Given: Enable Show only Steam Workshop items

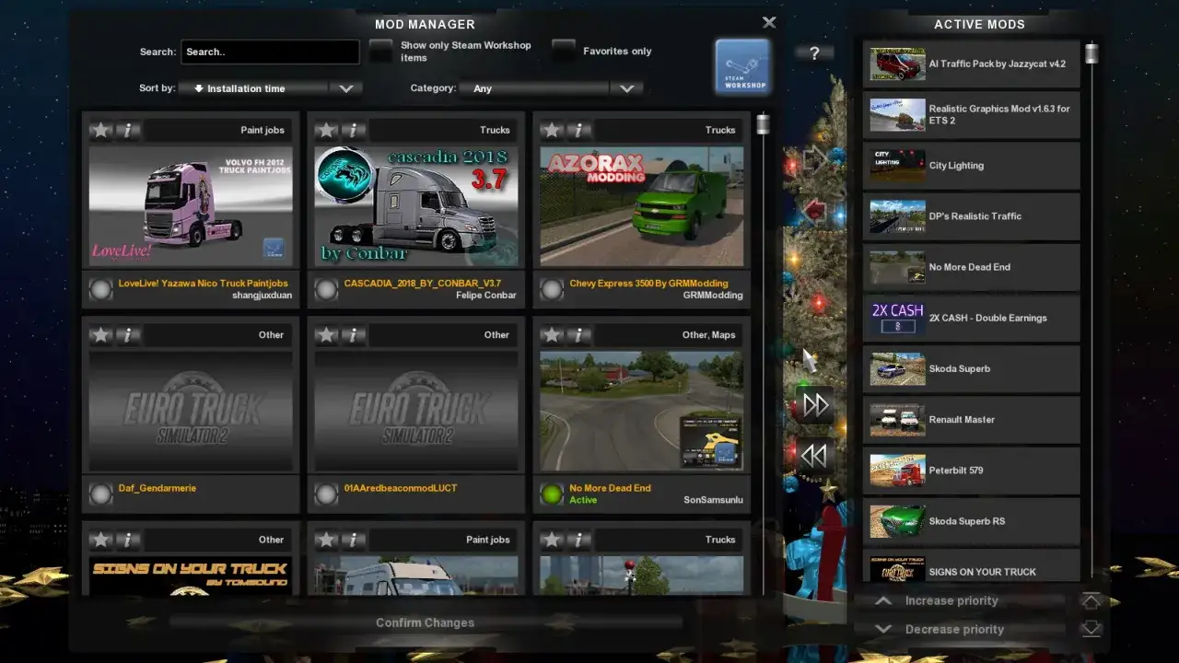Looking at the screenshot, I should coord(381,52).
